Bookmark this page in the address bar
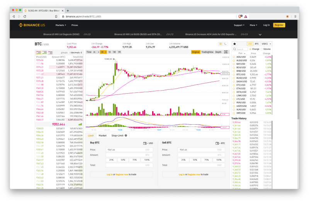309x202 pixels. (x=56, y=16)
